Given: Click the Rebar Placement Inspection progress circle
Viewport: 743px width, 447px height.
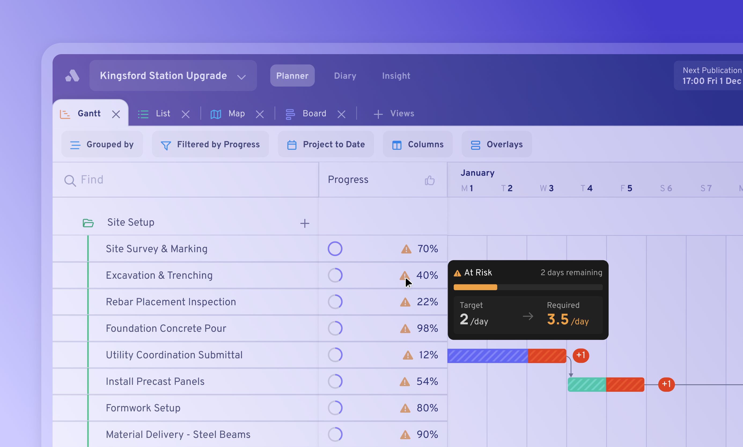Looking at the screenshot, I should (x=335, y=302).
